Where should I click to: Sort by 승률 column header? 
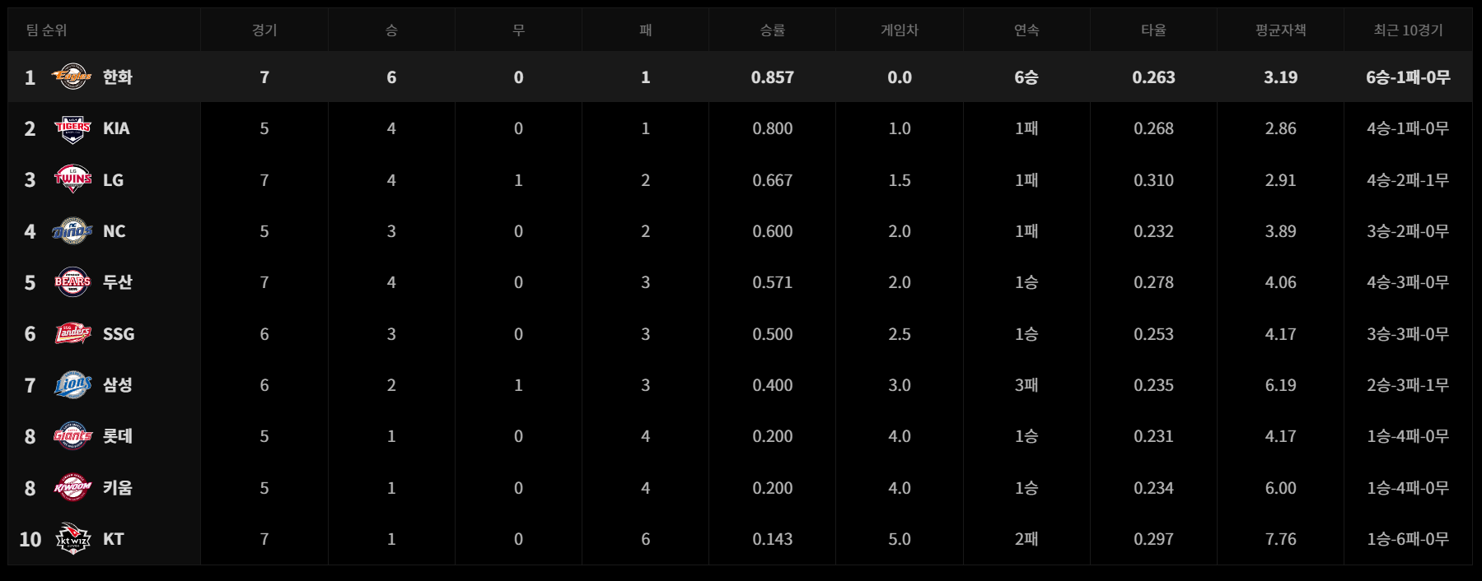pos(772,30)
